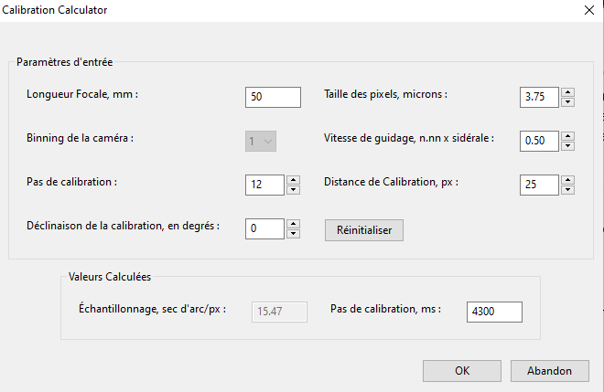Decrease guiding speed with down arrow
Viewport: 604px width, 392px height.
point(567,145)
